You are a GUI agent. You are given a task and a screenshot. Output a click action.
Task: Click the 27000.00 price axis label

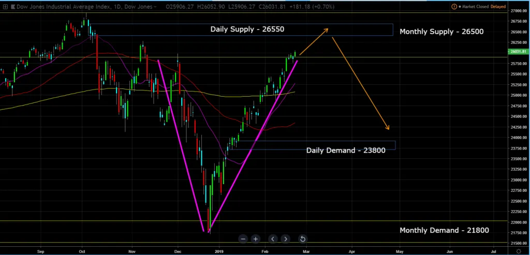[x=519, y=11]
